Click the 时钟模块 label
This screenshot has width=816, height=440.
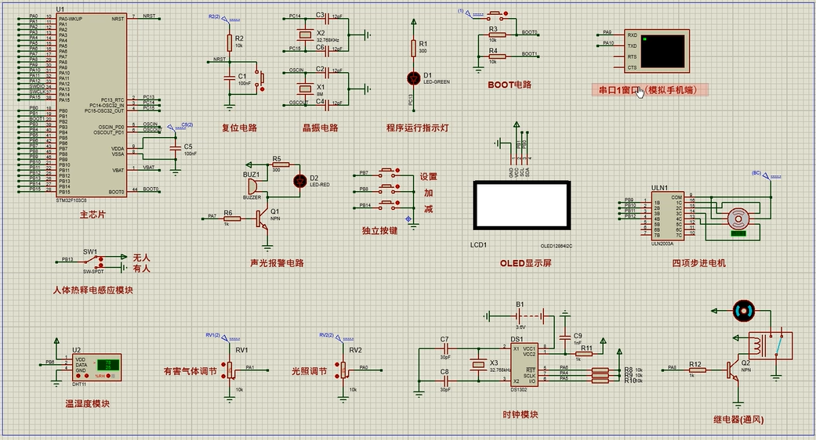(x=520, y=414)
